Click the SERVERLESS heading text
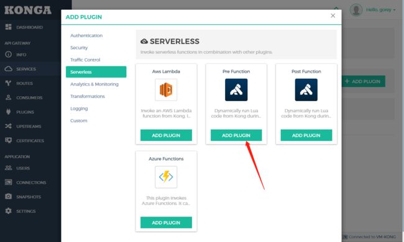The height and width of the screenshot is (242, 404). pyautogui.click(x=175, y=41)
